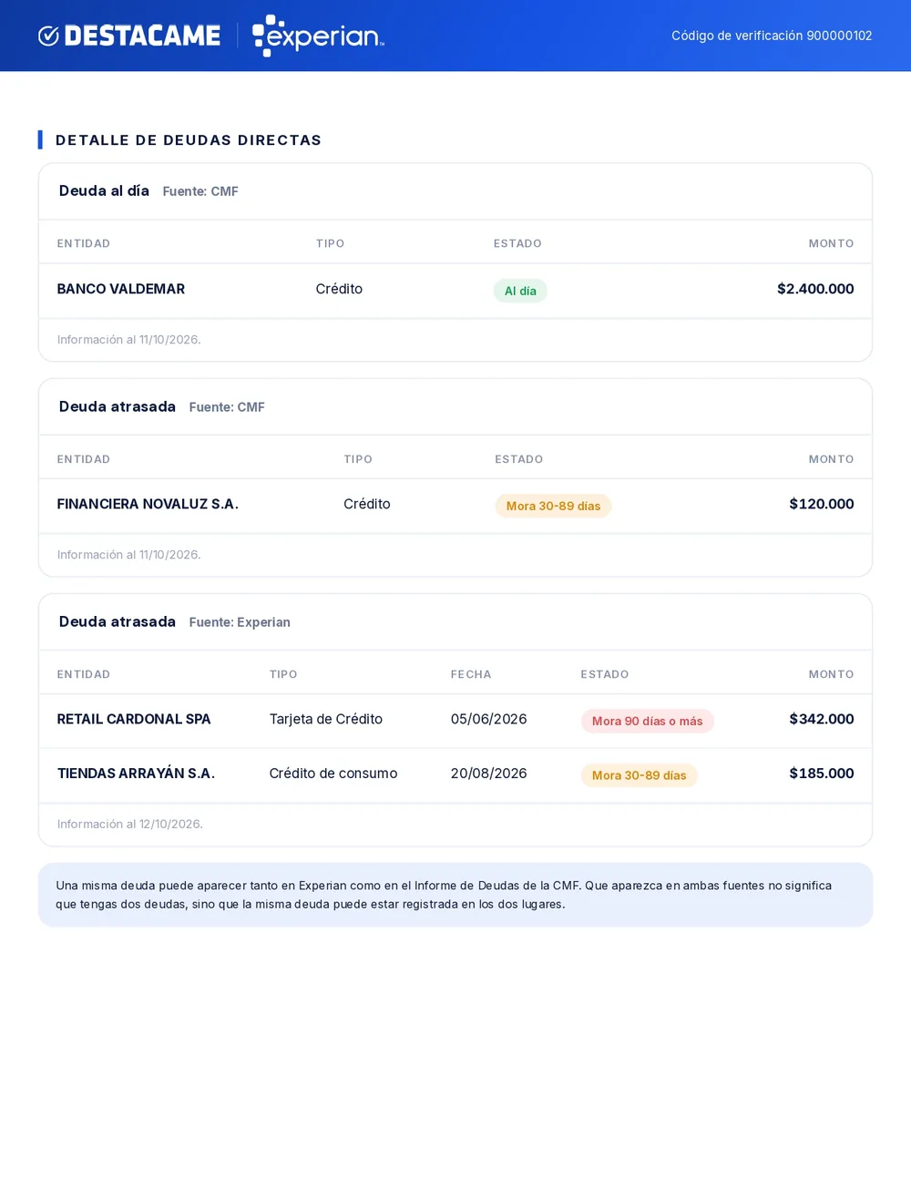Click the 'Mora 30-89 días' badge for FINANCIERA NOVALUZ
Image resolution: width=911 pixels, height=1179 pixels.
click(x=553, y=506)
